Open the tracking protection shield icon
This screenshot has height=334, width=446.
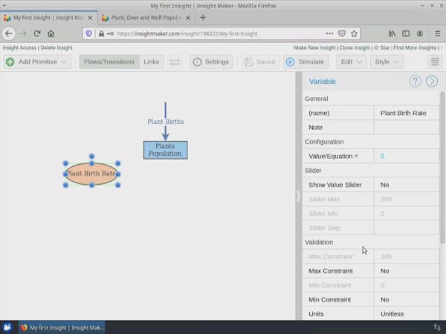point(89,33)
